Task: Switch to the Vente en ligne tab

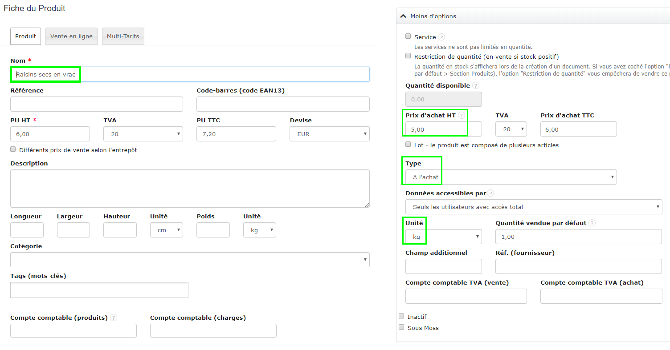Action: coord(71,36)
